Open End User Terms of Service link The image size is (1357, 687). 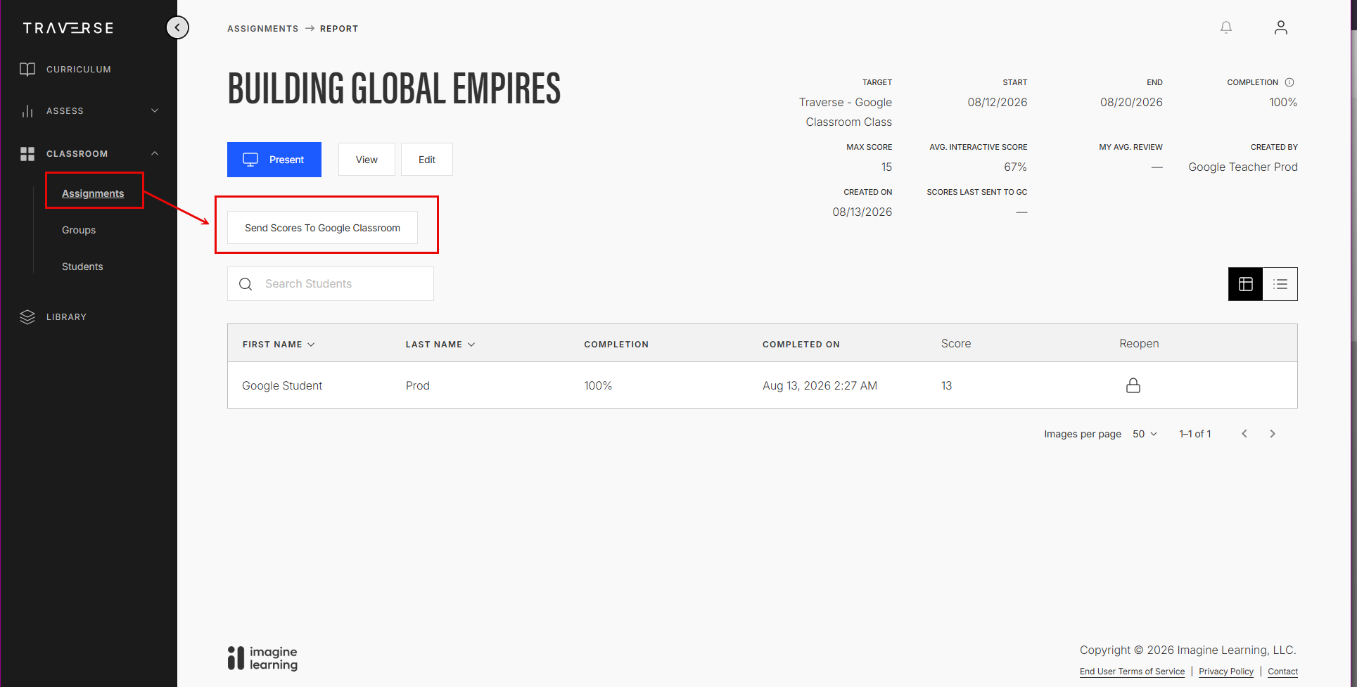[x=1132, y=672]
